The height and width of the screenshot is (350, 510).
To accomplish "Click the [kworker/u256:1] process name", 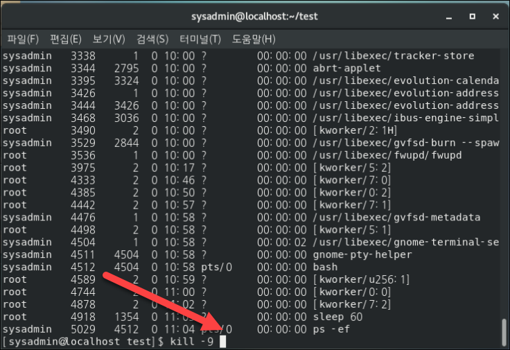I will (361, 279).
